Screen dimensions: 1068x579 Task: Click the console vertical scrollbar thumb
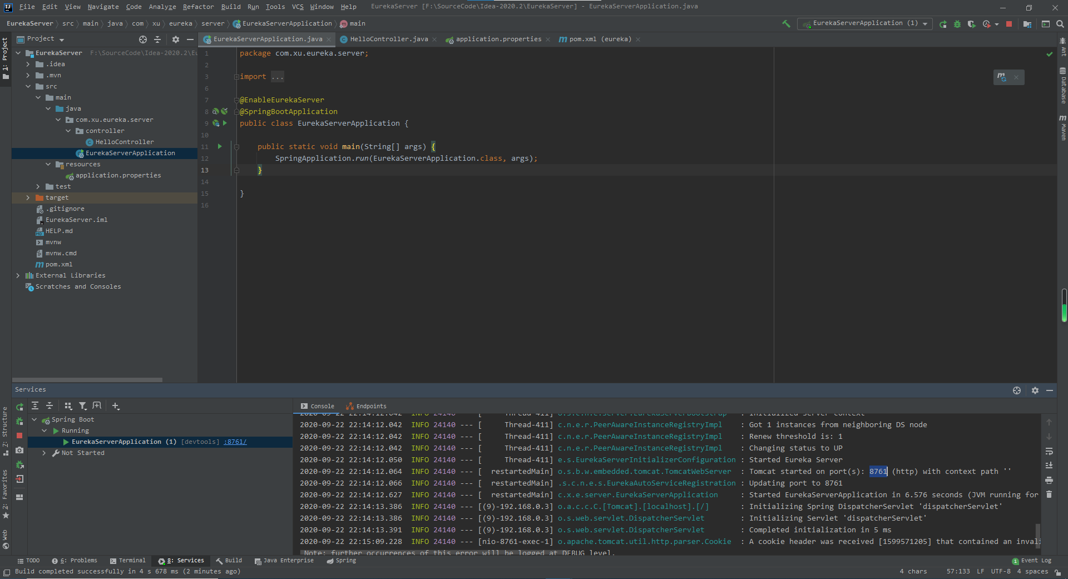(1038, 535)
